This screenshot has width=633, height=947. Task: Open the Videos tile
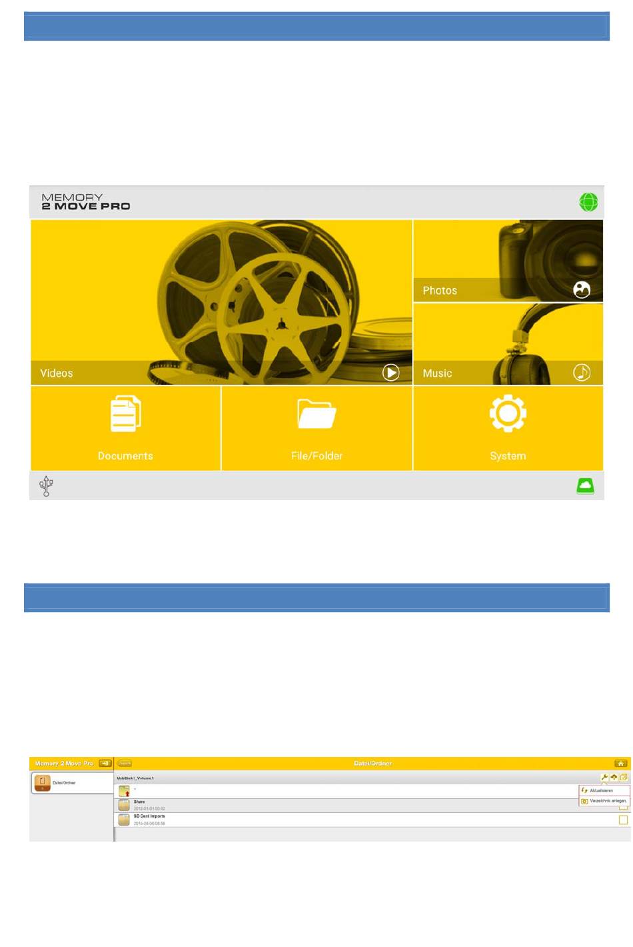tap(221, 302)
